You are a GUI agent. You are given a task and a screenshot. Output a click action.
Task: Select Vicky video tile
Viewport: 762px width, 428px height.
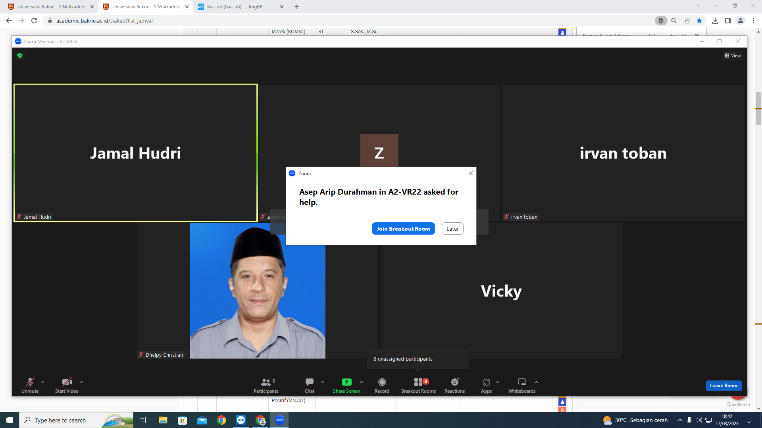pos(501,291)
